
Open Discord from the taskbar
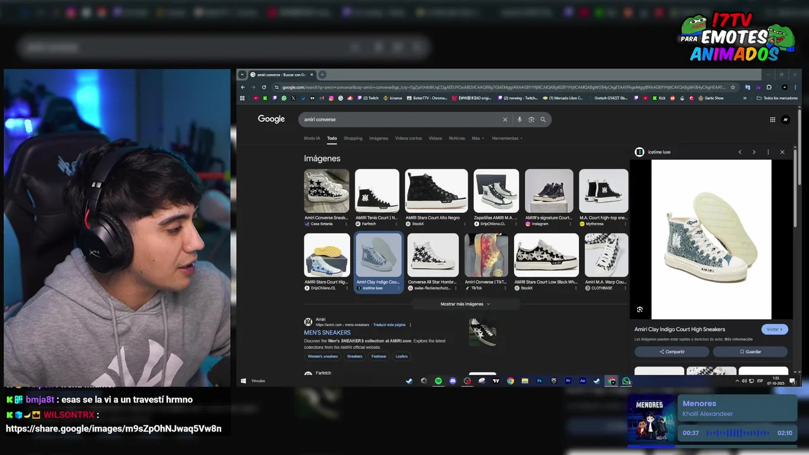pos(453,381)
